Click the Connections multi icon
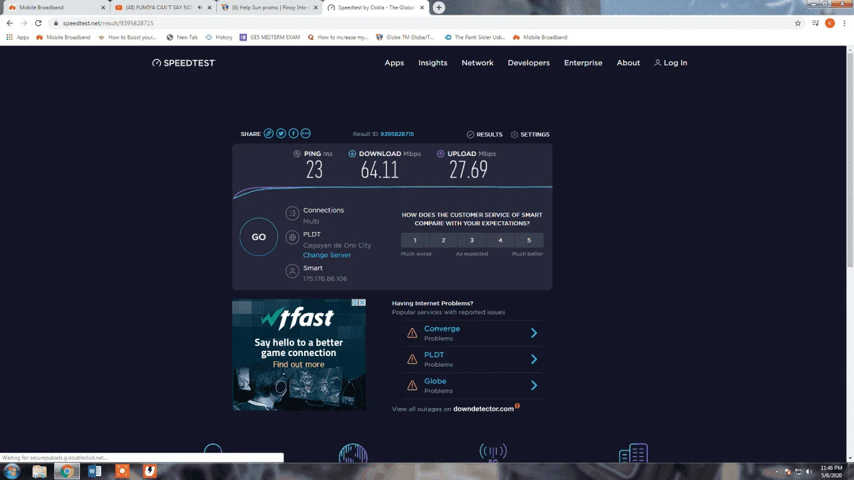This screenshot has width=854, height=480. coord(292,213)
